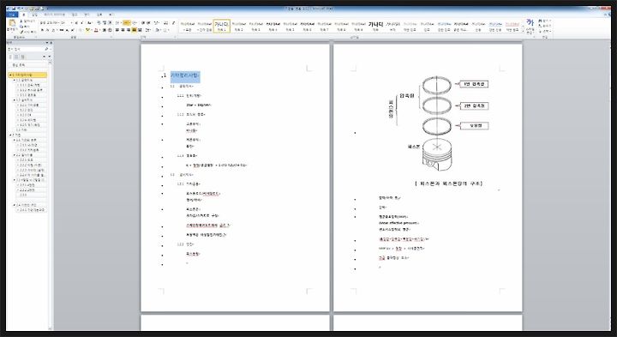Toggle the highlighted justify alignment button
This screenshot has height=337, width=617.
click(134, 30)
